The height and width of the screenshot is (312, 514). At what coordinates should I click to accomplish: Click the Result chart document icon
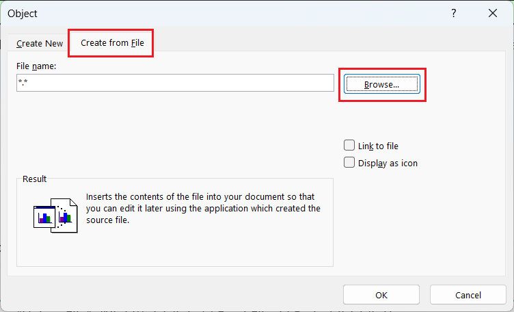pyautogui.click(x=55, y=216)
